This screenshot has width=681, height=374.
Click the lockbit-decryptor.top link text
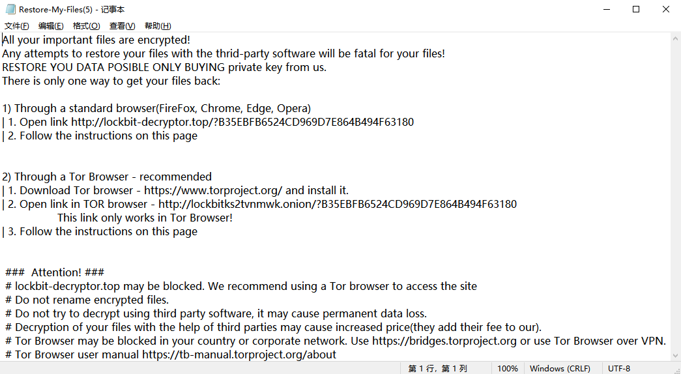click(242, 122)
